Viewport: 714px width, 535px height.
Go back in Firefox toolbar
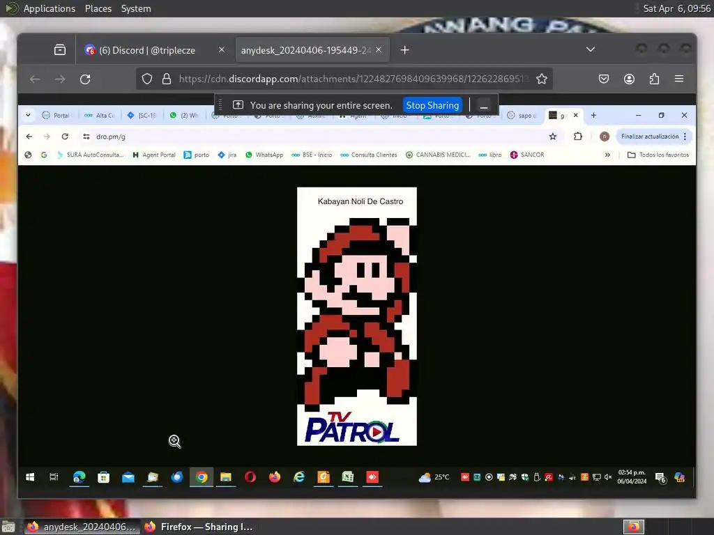[35, 79]
